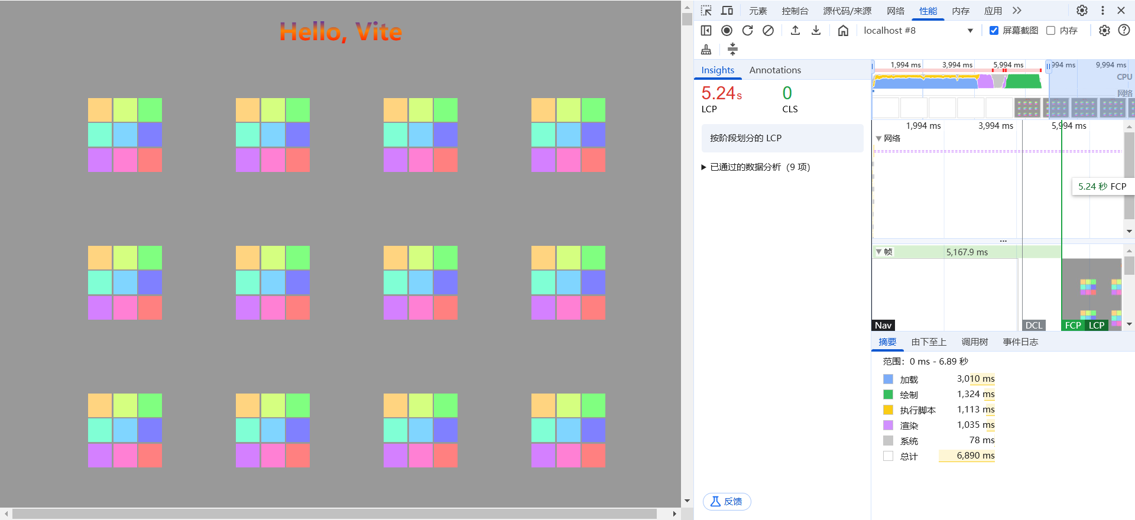Open the 按阶段划分的 LCP insight
Image resolution: width=1135 pixels, height=520 pixels.
coord(782,138)
